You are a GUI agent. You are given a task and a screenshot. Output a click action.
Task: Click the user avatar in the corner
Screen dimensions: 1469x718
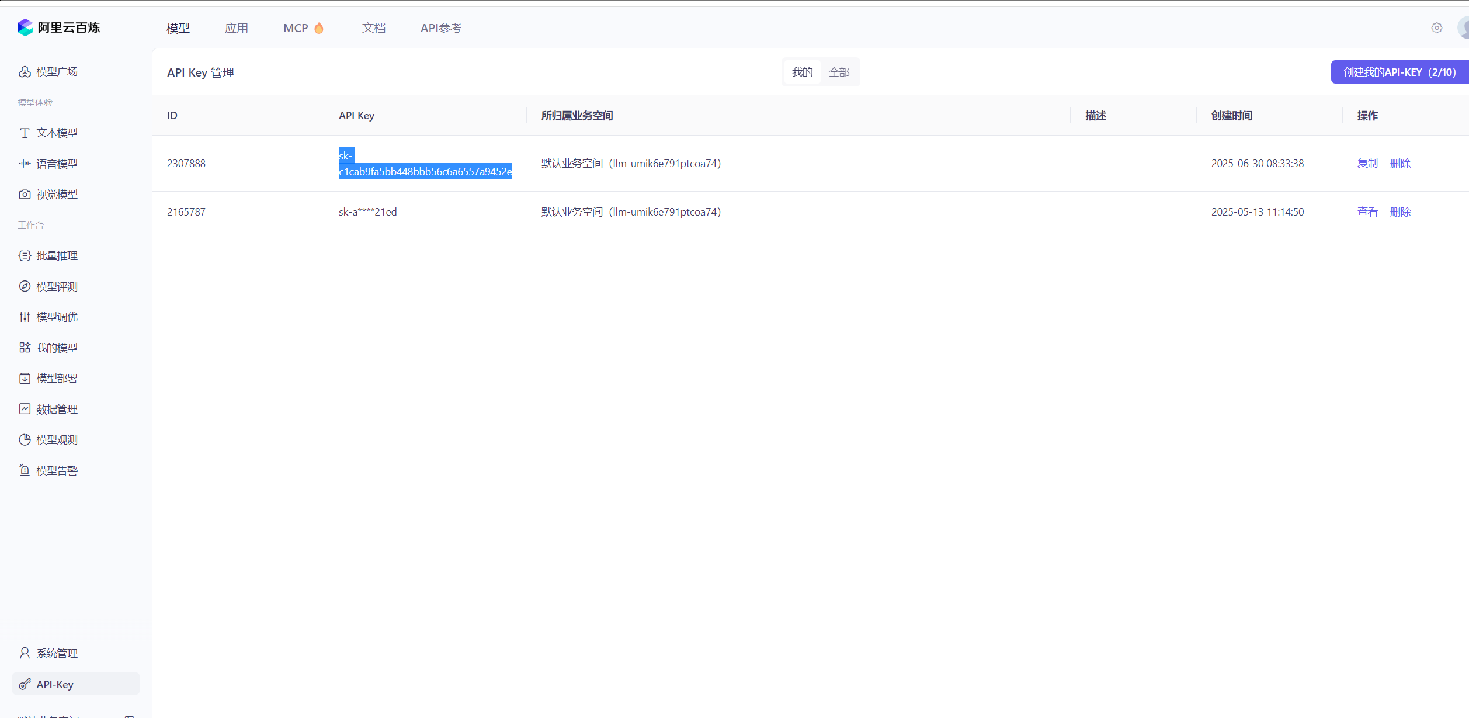point(1463,27)
